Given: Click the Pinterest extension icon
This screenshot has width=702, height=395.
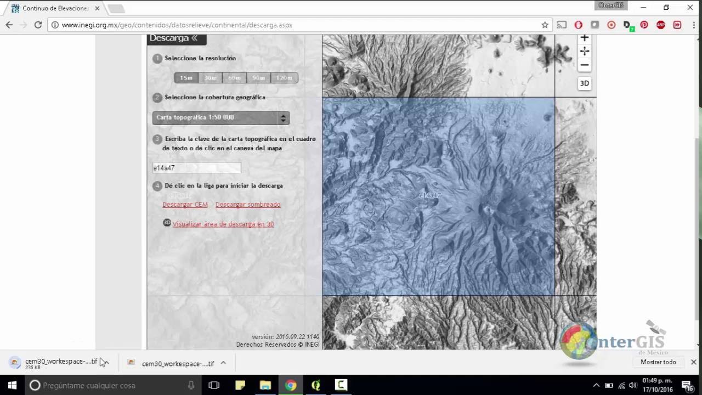Looking at the screenshot, I should [x=644, y=25].
